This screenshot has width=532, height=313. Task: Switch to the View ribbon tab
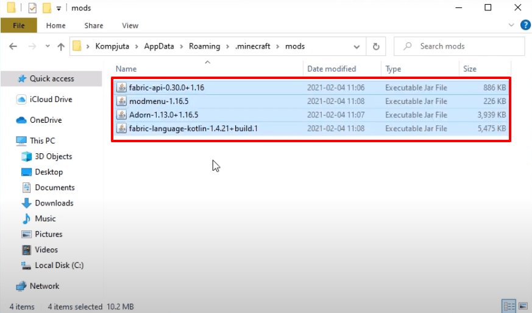pos(130,26)
